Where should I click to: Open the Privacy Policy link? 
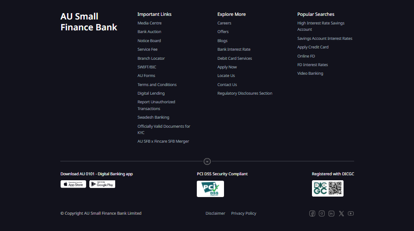click(244, 213)
